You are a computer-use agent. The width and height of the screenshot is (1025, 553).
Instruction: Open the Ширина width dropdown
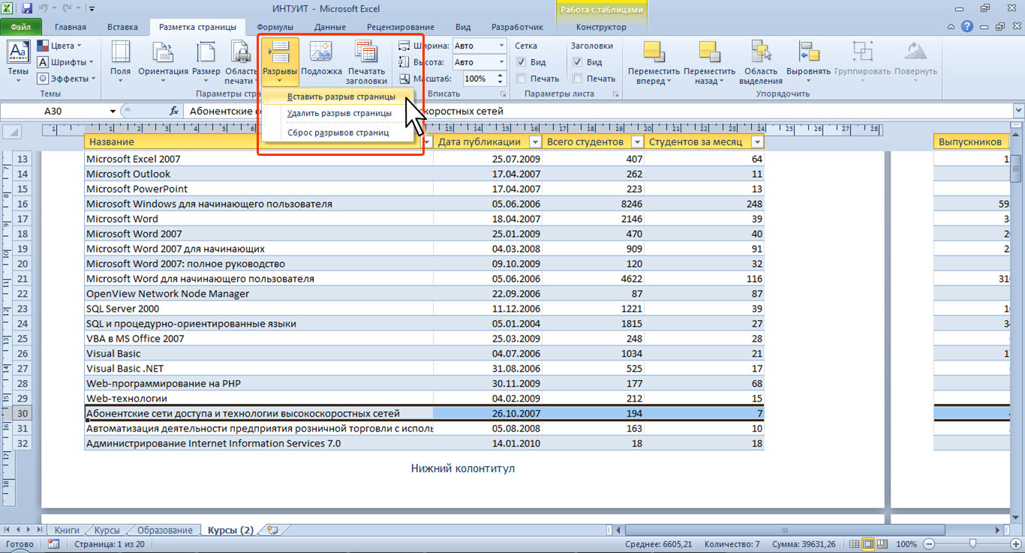(500, 46)
